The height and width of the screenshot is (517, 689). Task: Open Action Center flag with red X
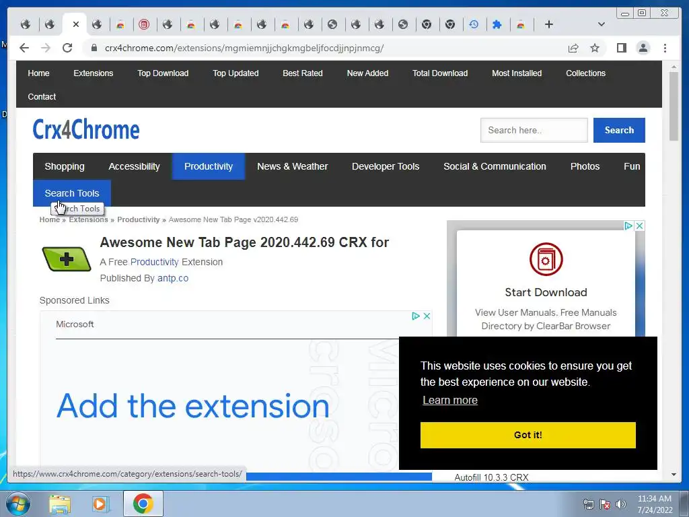(x=605, y=504)
